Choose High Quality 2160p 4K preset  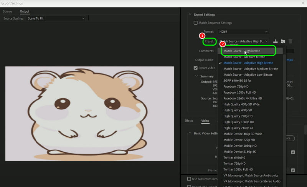(250, 128)
